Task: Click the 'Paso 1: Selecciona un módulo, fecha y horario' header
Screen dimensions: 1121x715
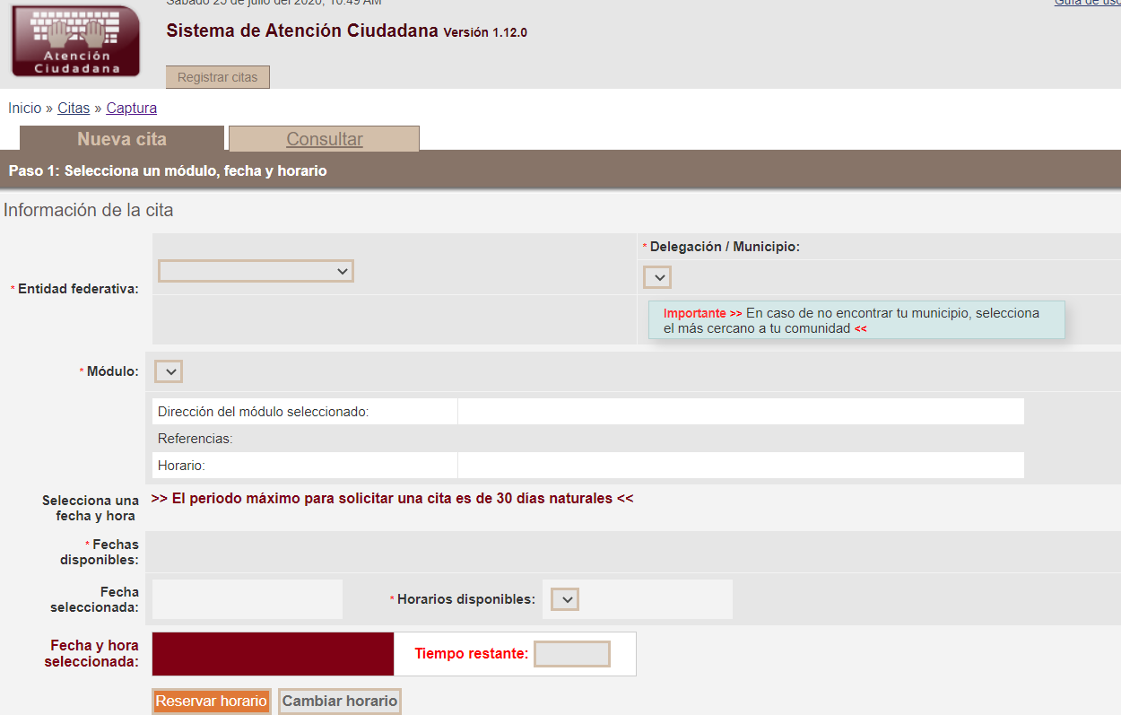Action: pyautogui.click(x=168, y=170)
